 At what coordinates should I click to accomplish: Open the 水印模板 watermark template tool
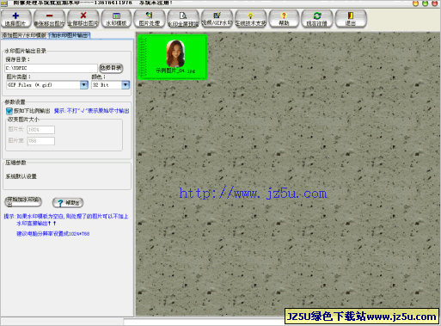coord(116,19)
